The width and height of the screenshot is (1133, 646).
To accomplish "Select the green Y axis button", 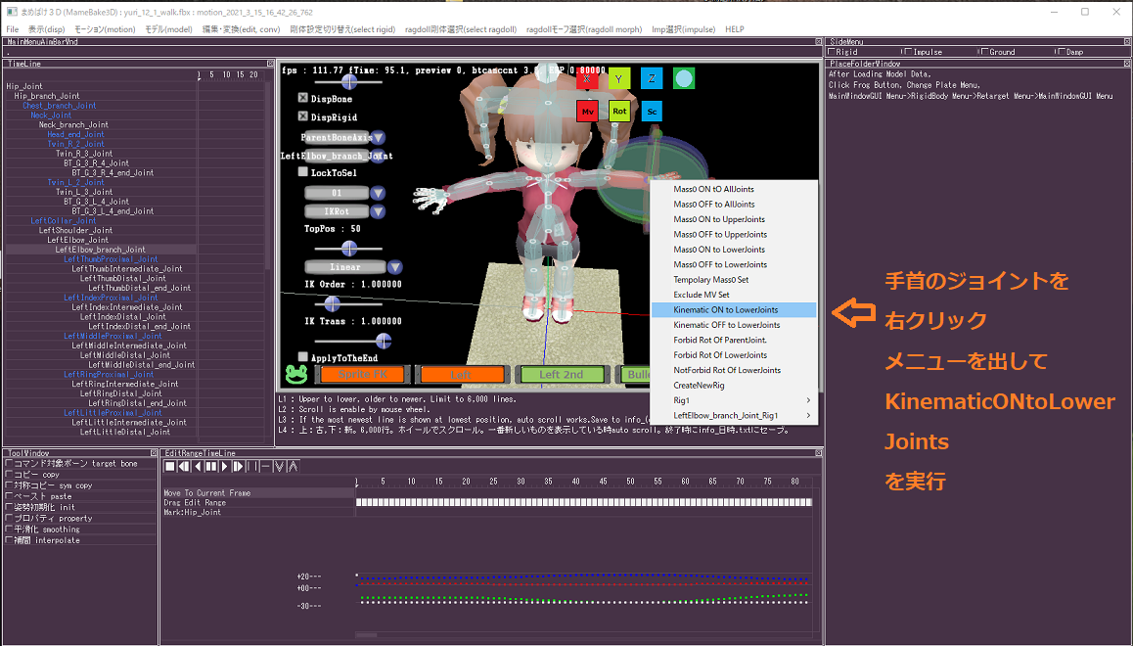I will [619, 79].
